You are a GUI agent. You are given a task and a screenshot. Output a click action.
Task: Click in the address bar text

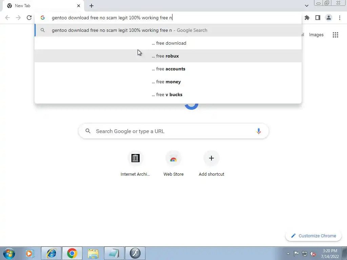tap(111, 18)
